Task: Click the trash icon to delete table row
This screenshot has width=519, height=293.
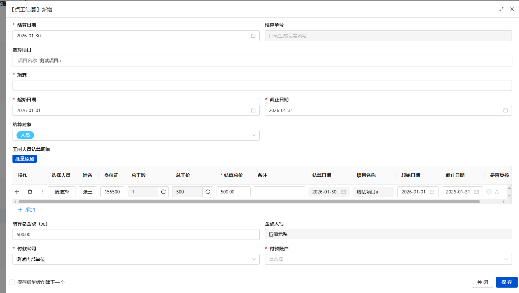Action: (30, 192)
